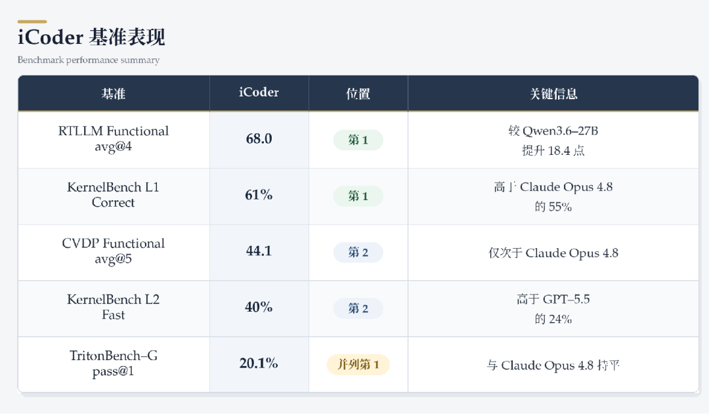
Task: Click the 关键信息 column header
Action: tap(553, 94)
